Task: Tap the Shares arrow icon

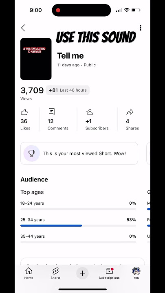Action: point(130,112)
